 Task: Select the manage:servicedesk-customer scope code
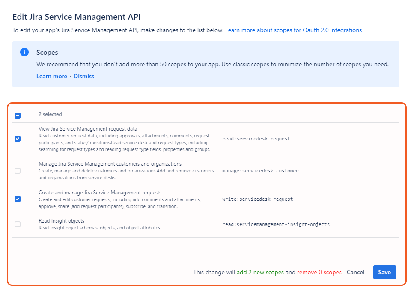click(x=260, y=171)
